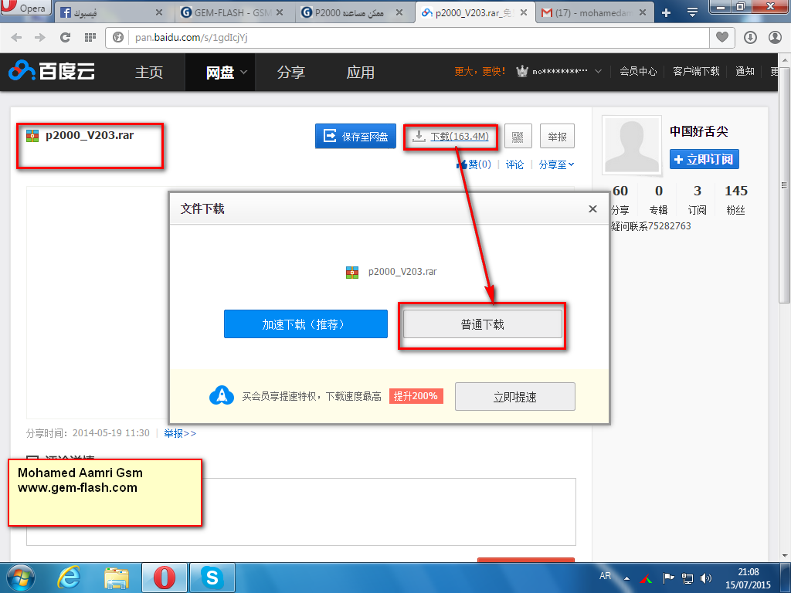The height and width of the screenshot is (593, 791).
Task: Open Skype from the taskbar
Action: point(212,578)
